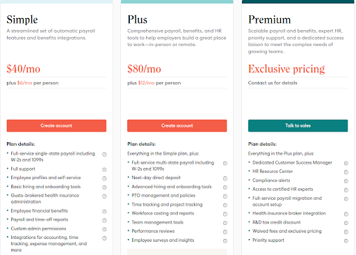The width and height of the screenshot is (356, 255).
Task: Open info icon for Performance reviews
Action: pos(225,232)
